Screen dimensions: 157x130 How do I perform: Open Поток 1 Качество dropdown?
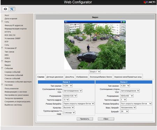(x=68, y=107)
